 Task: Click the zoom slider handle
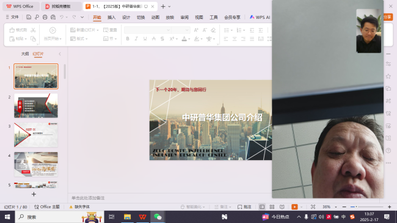pyautogui.click(x=356, y=207)
